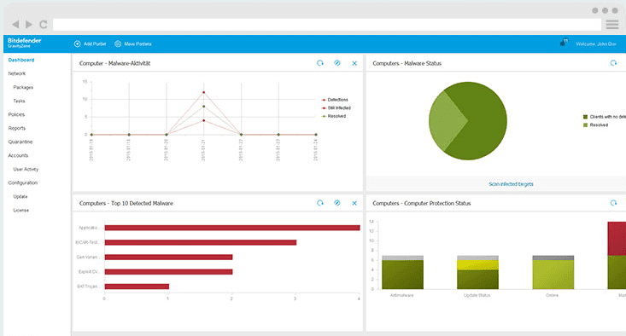Focus the browser address bar
626x336 pixels.
point(326,25)
